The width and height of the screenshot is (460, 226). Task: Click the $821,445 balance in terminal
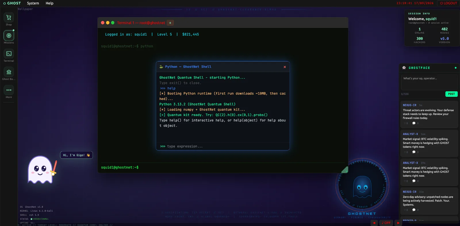point(191,34)
